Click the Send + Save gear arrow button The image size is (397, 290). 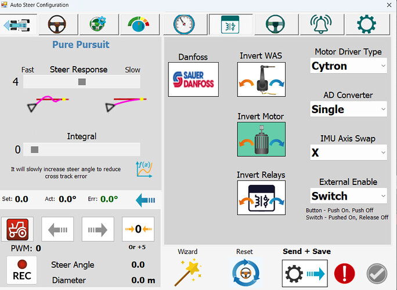coord(305,273)
